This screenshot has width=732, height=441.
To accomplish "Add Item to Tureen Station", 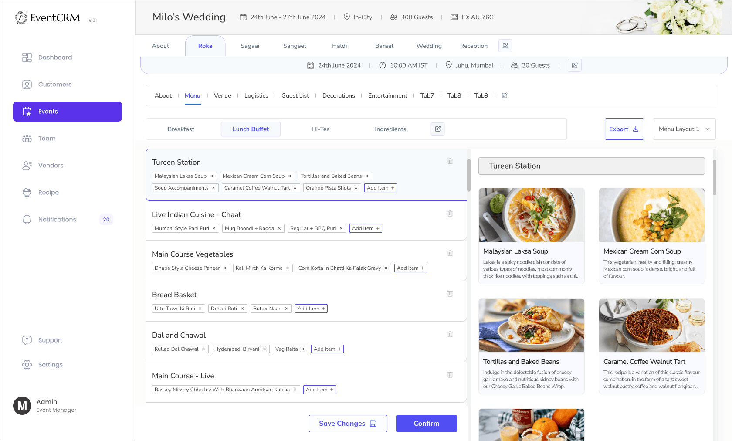I will pos(380,188).
